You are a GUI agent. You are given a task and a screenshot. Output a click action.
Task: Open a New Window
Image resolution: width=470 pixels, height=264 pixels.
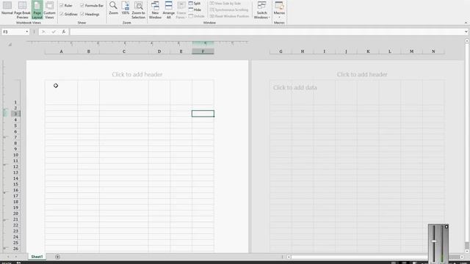[x=155, y=10]
